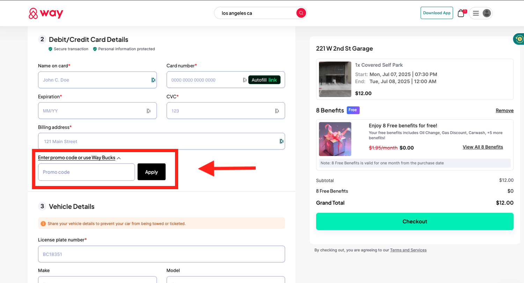This screenshot has width=524, height=283.
Task: Click the Way logo
Action: coord(46,13)
